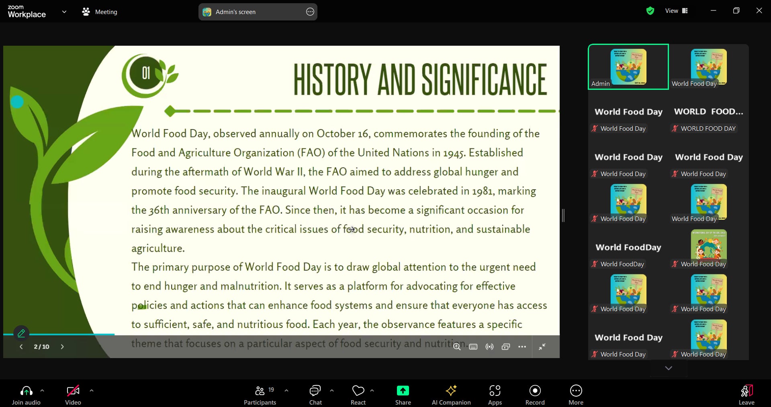Expand video settings caret next to Video
This screenshot has width=771, height=407.
(x=92, y=390)
